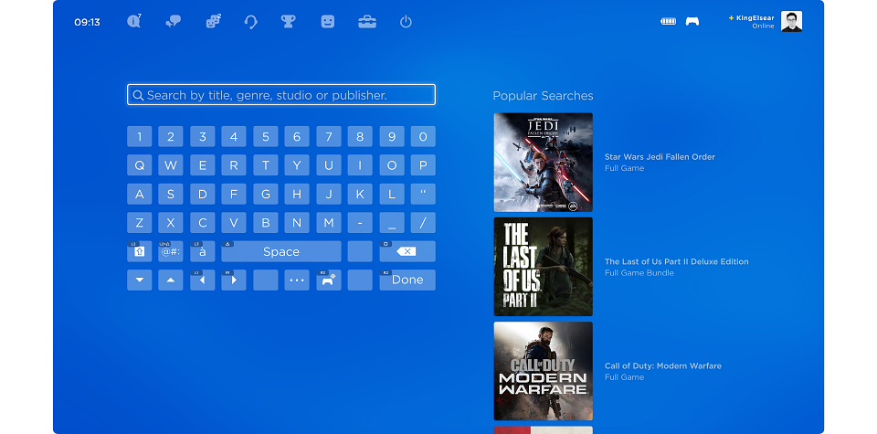Click the Done key
The image size is (877, 434).
pos(407,280)
